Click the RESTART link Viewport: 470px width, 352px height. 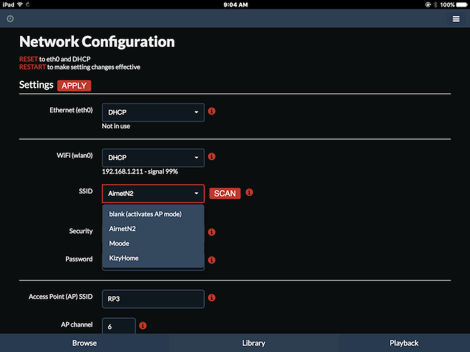point(32,67)
